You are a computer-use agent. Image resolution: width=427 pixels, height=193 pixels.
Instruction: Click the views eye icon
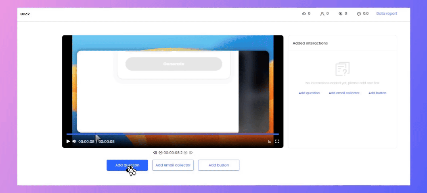(x=304, y=14)
